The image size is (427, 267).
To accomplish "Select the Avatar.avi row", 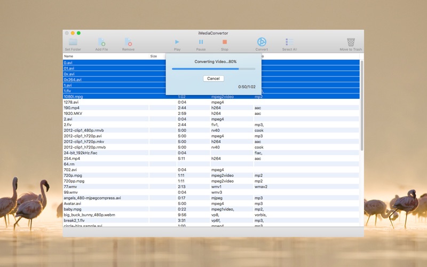I will pos(211,203).
